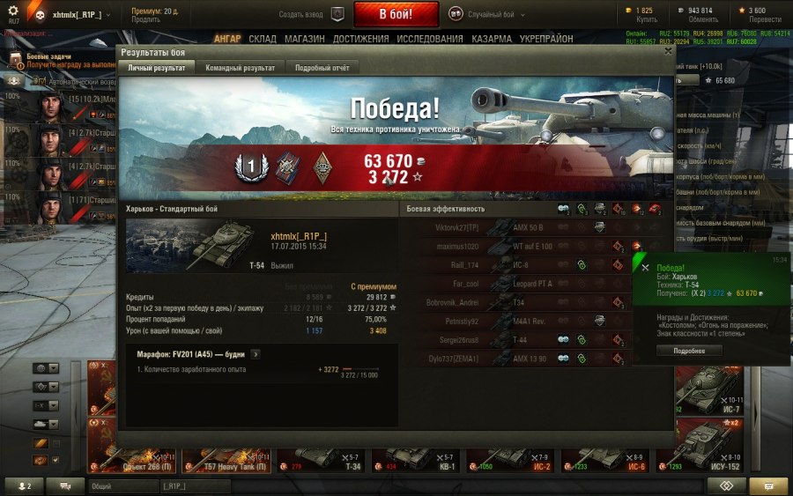Select the ИСУ-152 tank thumbnail
Image resolution: width=793 pixels, height=496 pixels.
pos(700,446)
